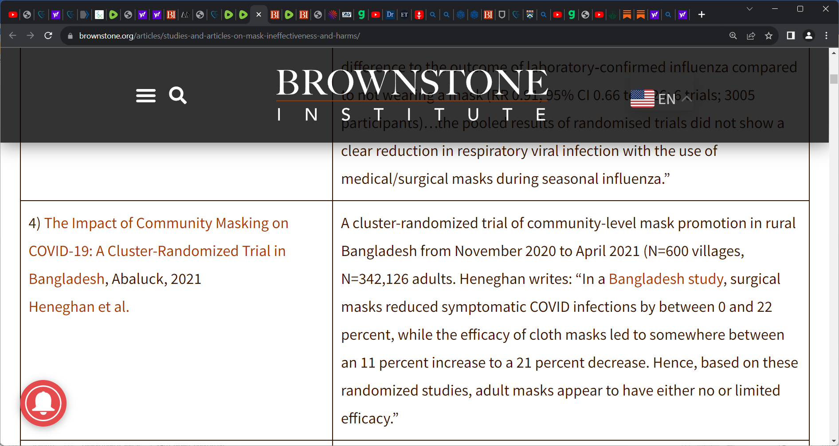
Task: Close the active Brownstone tab
Action: coord(259,15)
